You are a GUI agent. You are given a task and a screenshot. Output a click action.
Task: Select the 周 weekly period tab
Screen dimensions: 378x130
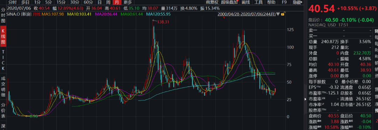pos(108,2)
